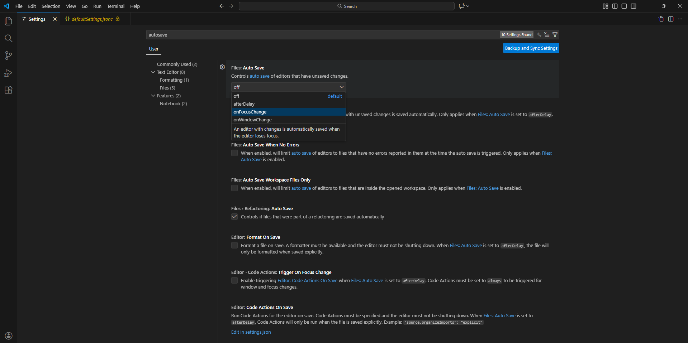Image resolution: width=688 pixels, height=343 pixels.
Task: Click the title bar Search command box
Action: point(347,6)
